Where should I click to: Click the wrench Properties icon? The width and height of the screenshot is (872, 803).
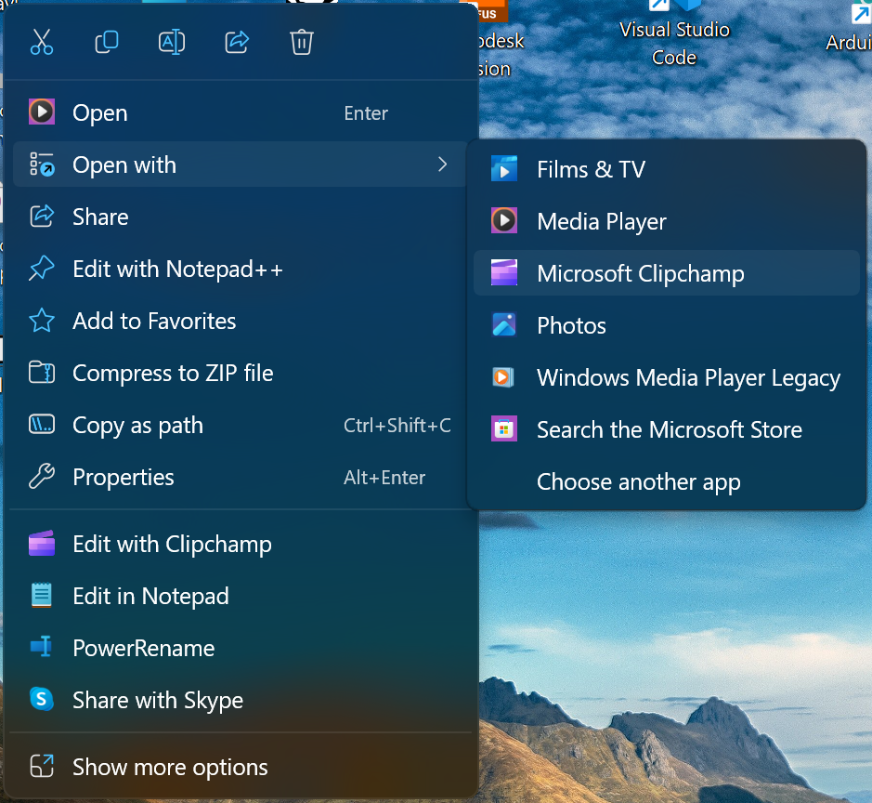tap(42, 477)
